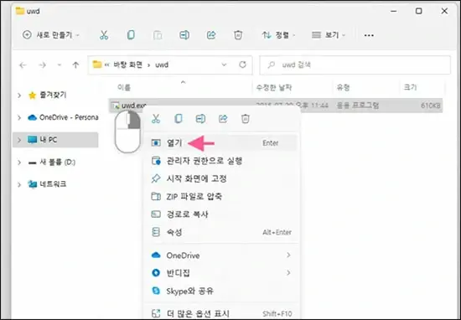Screen dimensions: 461x320
Task: Click the Rename icon in the context menu
Action: 200,119
